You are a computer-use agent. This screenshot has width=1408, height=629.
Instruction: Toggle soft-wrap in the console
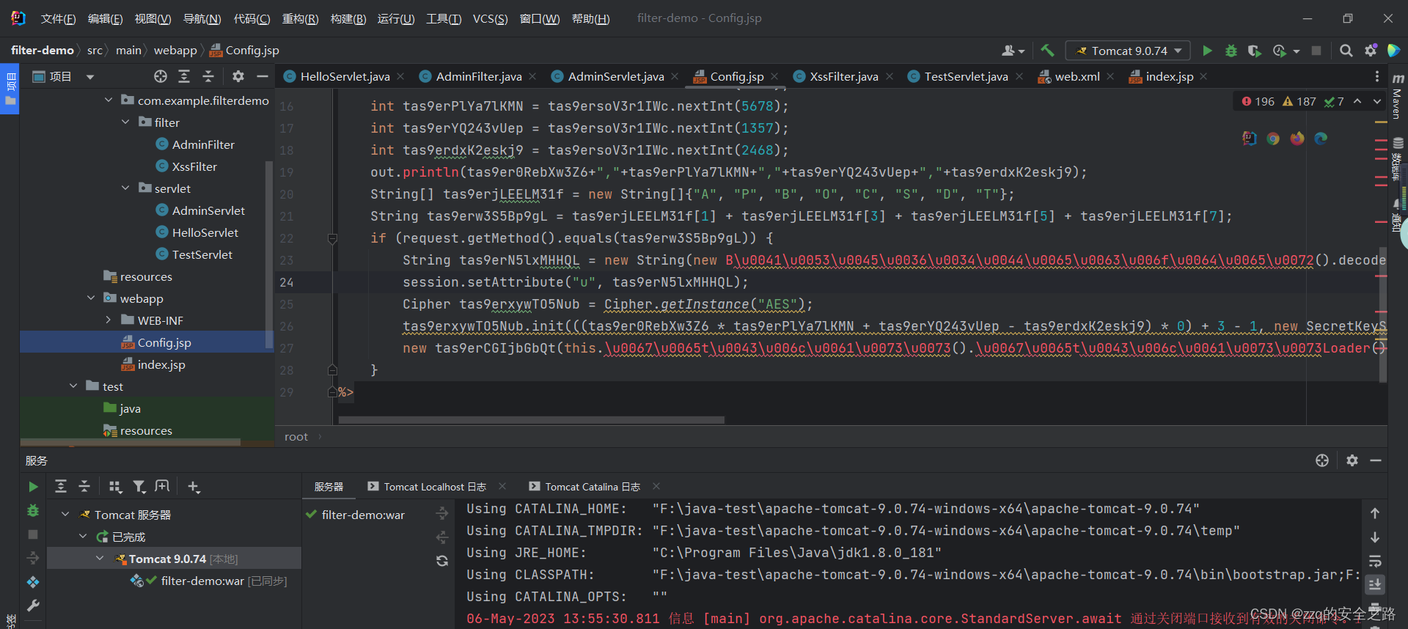pos(1375,561)
